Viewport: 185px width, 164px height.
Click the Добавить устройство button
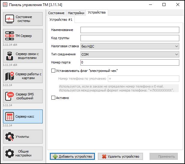point(72,156)
